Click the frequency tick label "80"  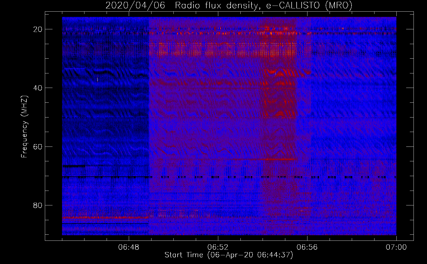coord(38,205)
